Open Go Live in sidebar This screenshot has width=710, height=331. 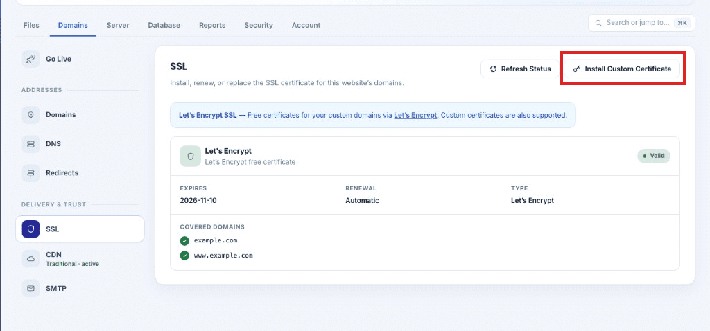[x=80, y=59]
